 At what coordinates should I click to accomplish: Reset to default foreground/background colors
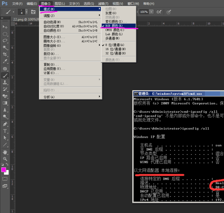coord(3,164)
